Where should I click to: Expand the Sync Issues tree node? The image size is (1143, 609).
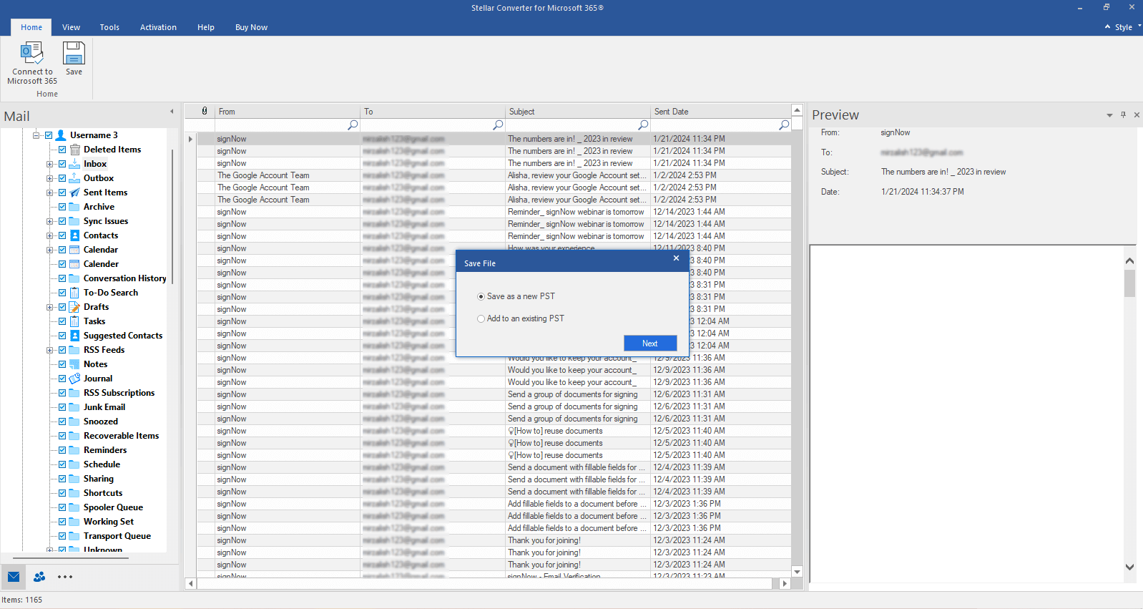point(50,221)
